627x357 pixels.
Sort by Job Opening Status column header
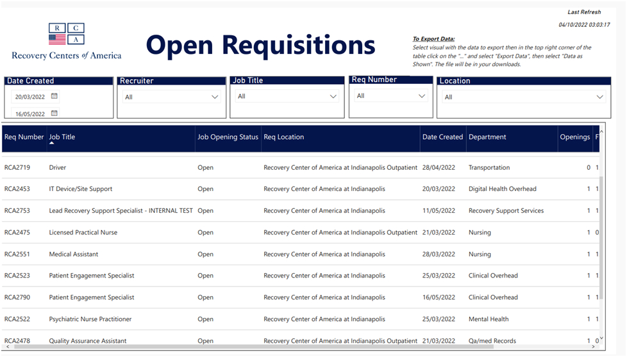[228, 137]
